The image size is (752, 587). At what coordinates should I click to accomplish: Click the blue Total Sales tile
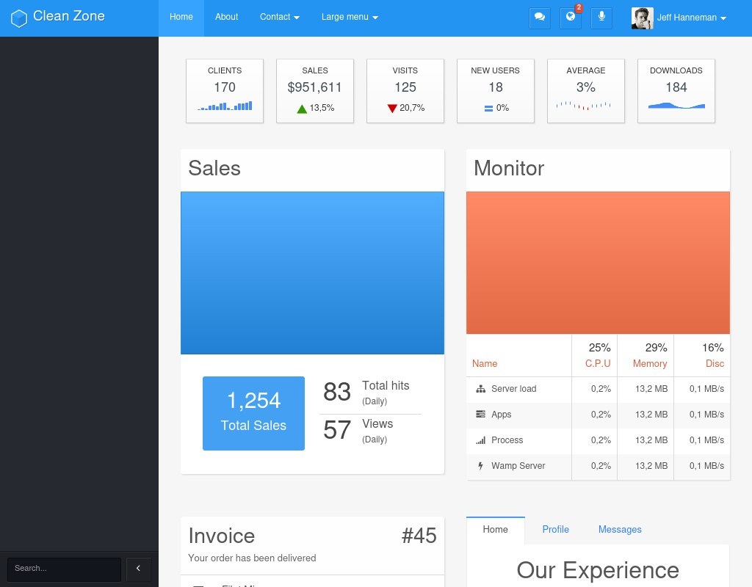click(x=253, y=413)
